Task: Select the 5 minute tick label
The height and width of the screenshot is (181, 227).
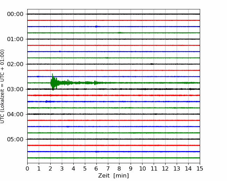Action: [x=85, y=168]
